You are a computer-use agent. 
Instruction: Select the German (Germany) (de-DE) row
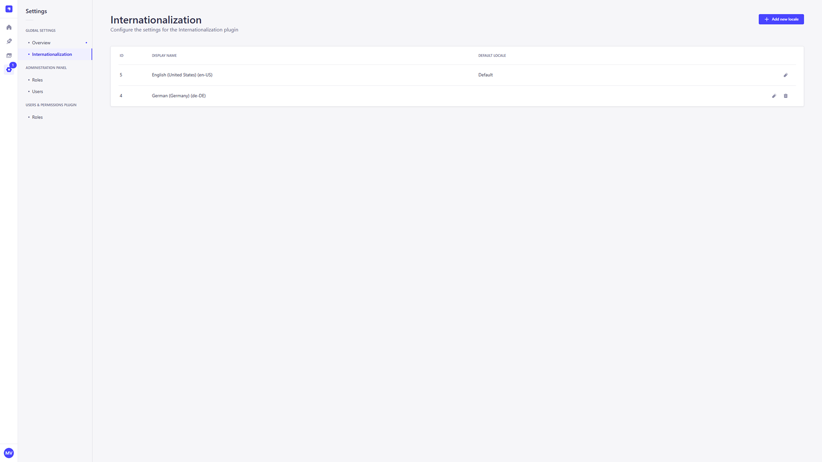300,96
